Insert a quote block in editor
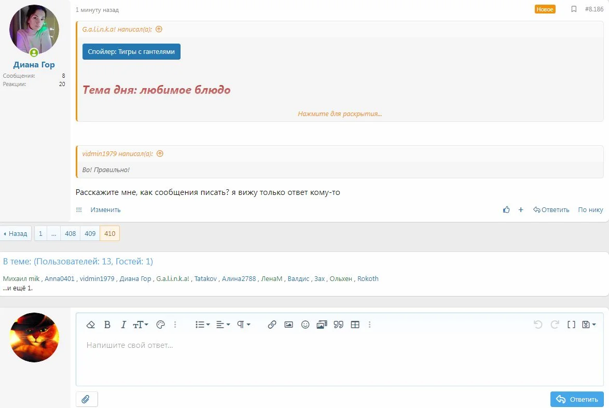 click(338, 325)
